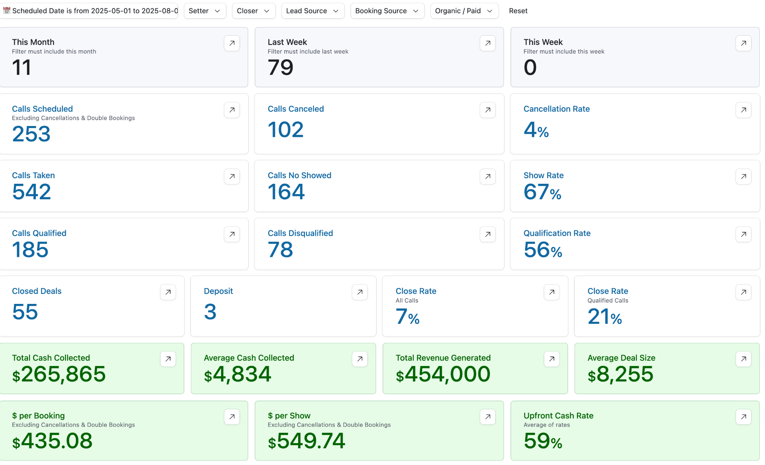Expand the Deposit card arrow
This screenshot has height=465, width=765.
(360, 292)
